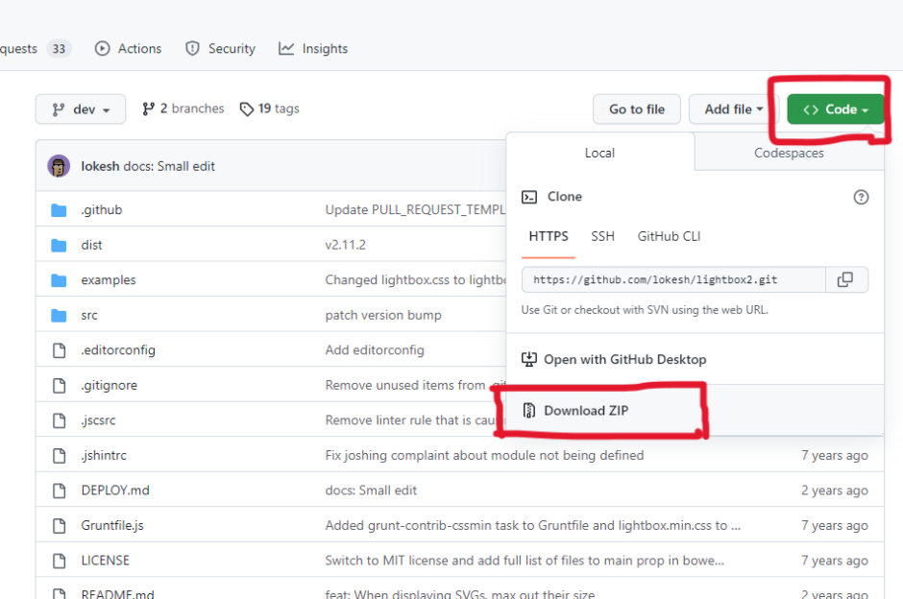
Task: Click the tag icon beside 19 tags
Action: 247,109
